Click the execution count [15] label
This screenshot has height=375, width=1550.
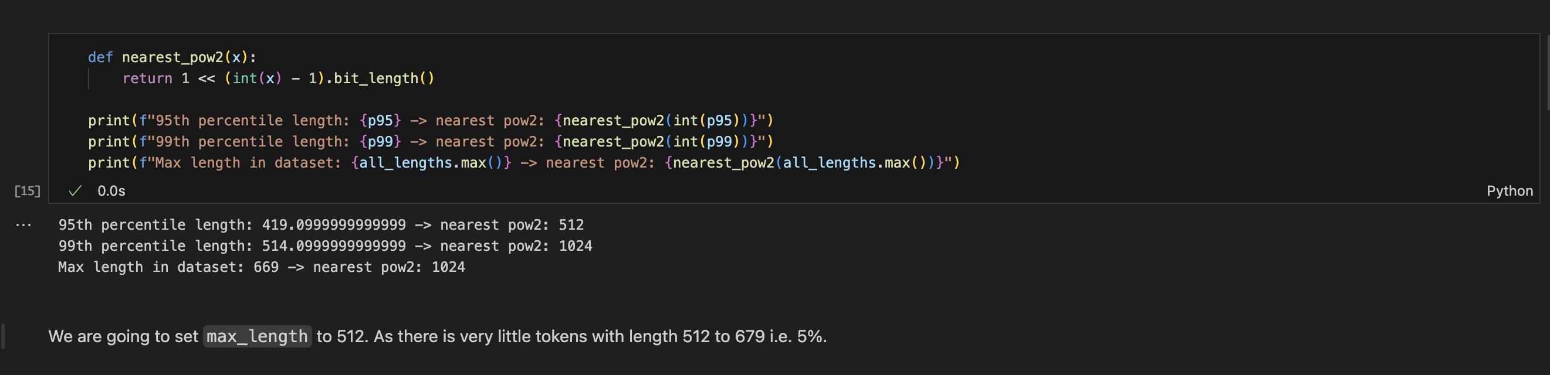[28, 191]
